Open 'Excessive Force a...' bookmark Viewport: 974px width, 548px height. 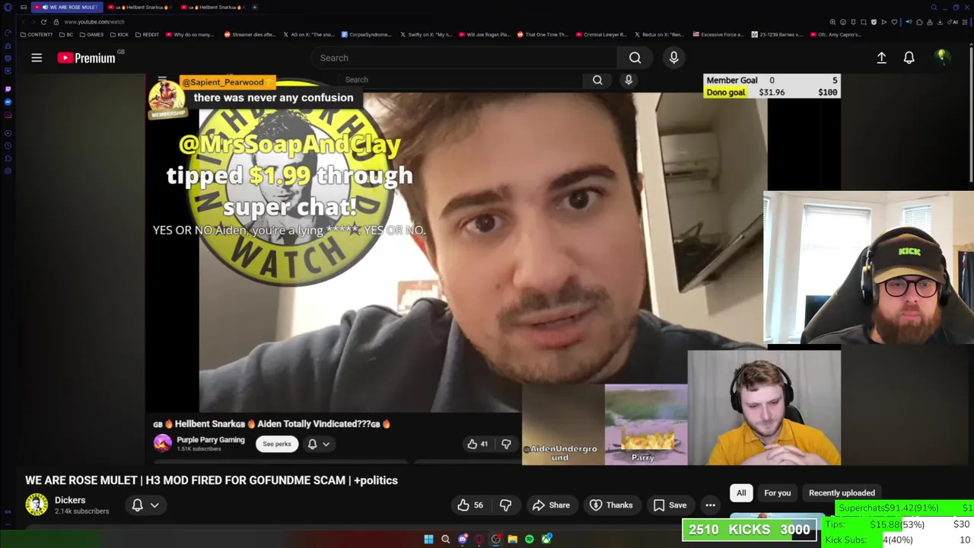pyautogui.click(x=717, y=34)
